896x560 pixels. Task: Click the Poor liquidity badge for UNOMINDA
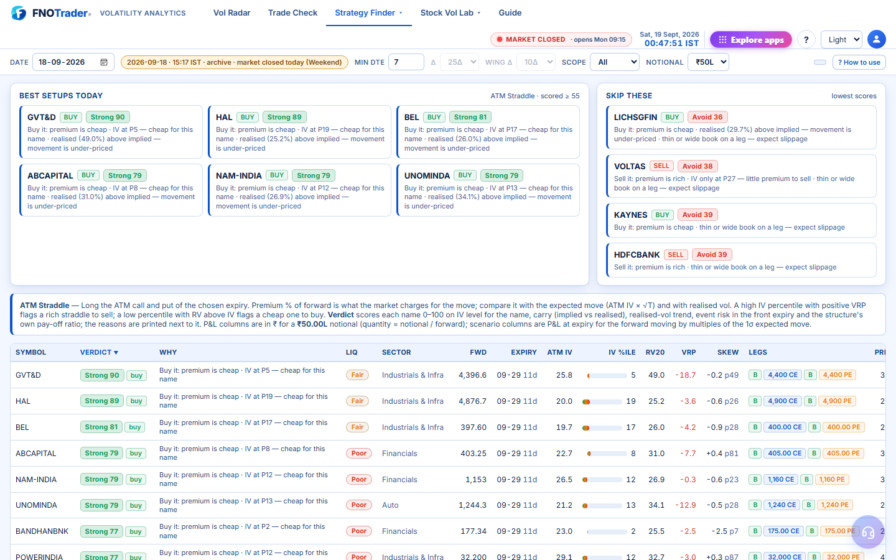359,505
